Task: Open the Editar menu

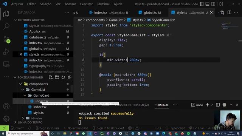Action: (x=31, y=4)
